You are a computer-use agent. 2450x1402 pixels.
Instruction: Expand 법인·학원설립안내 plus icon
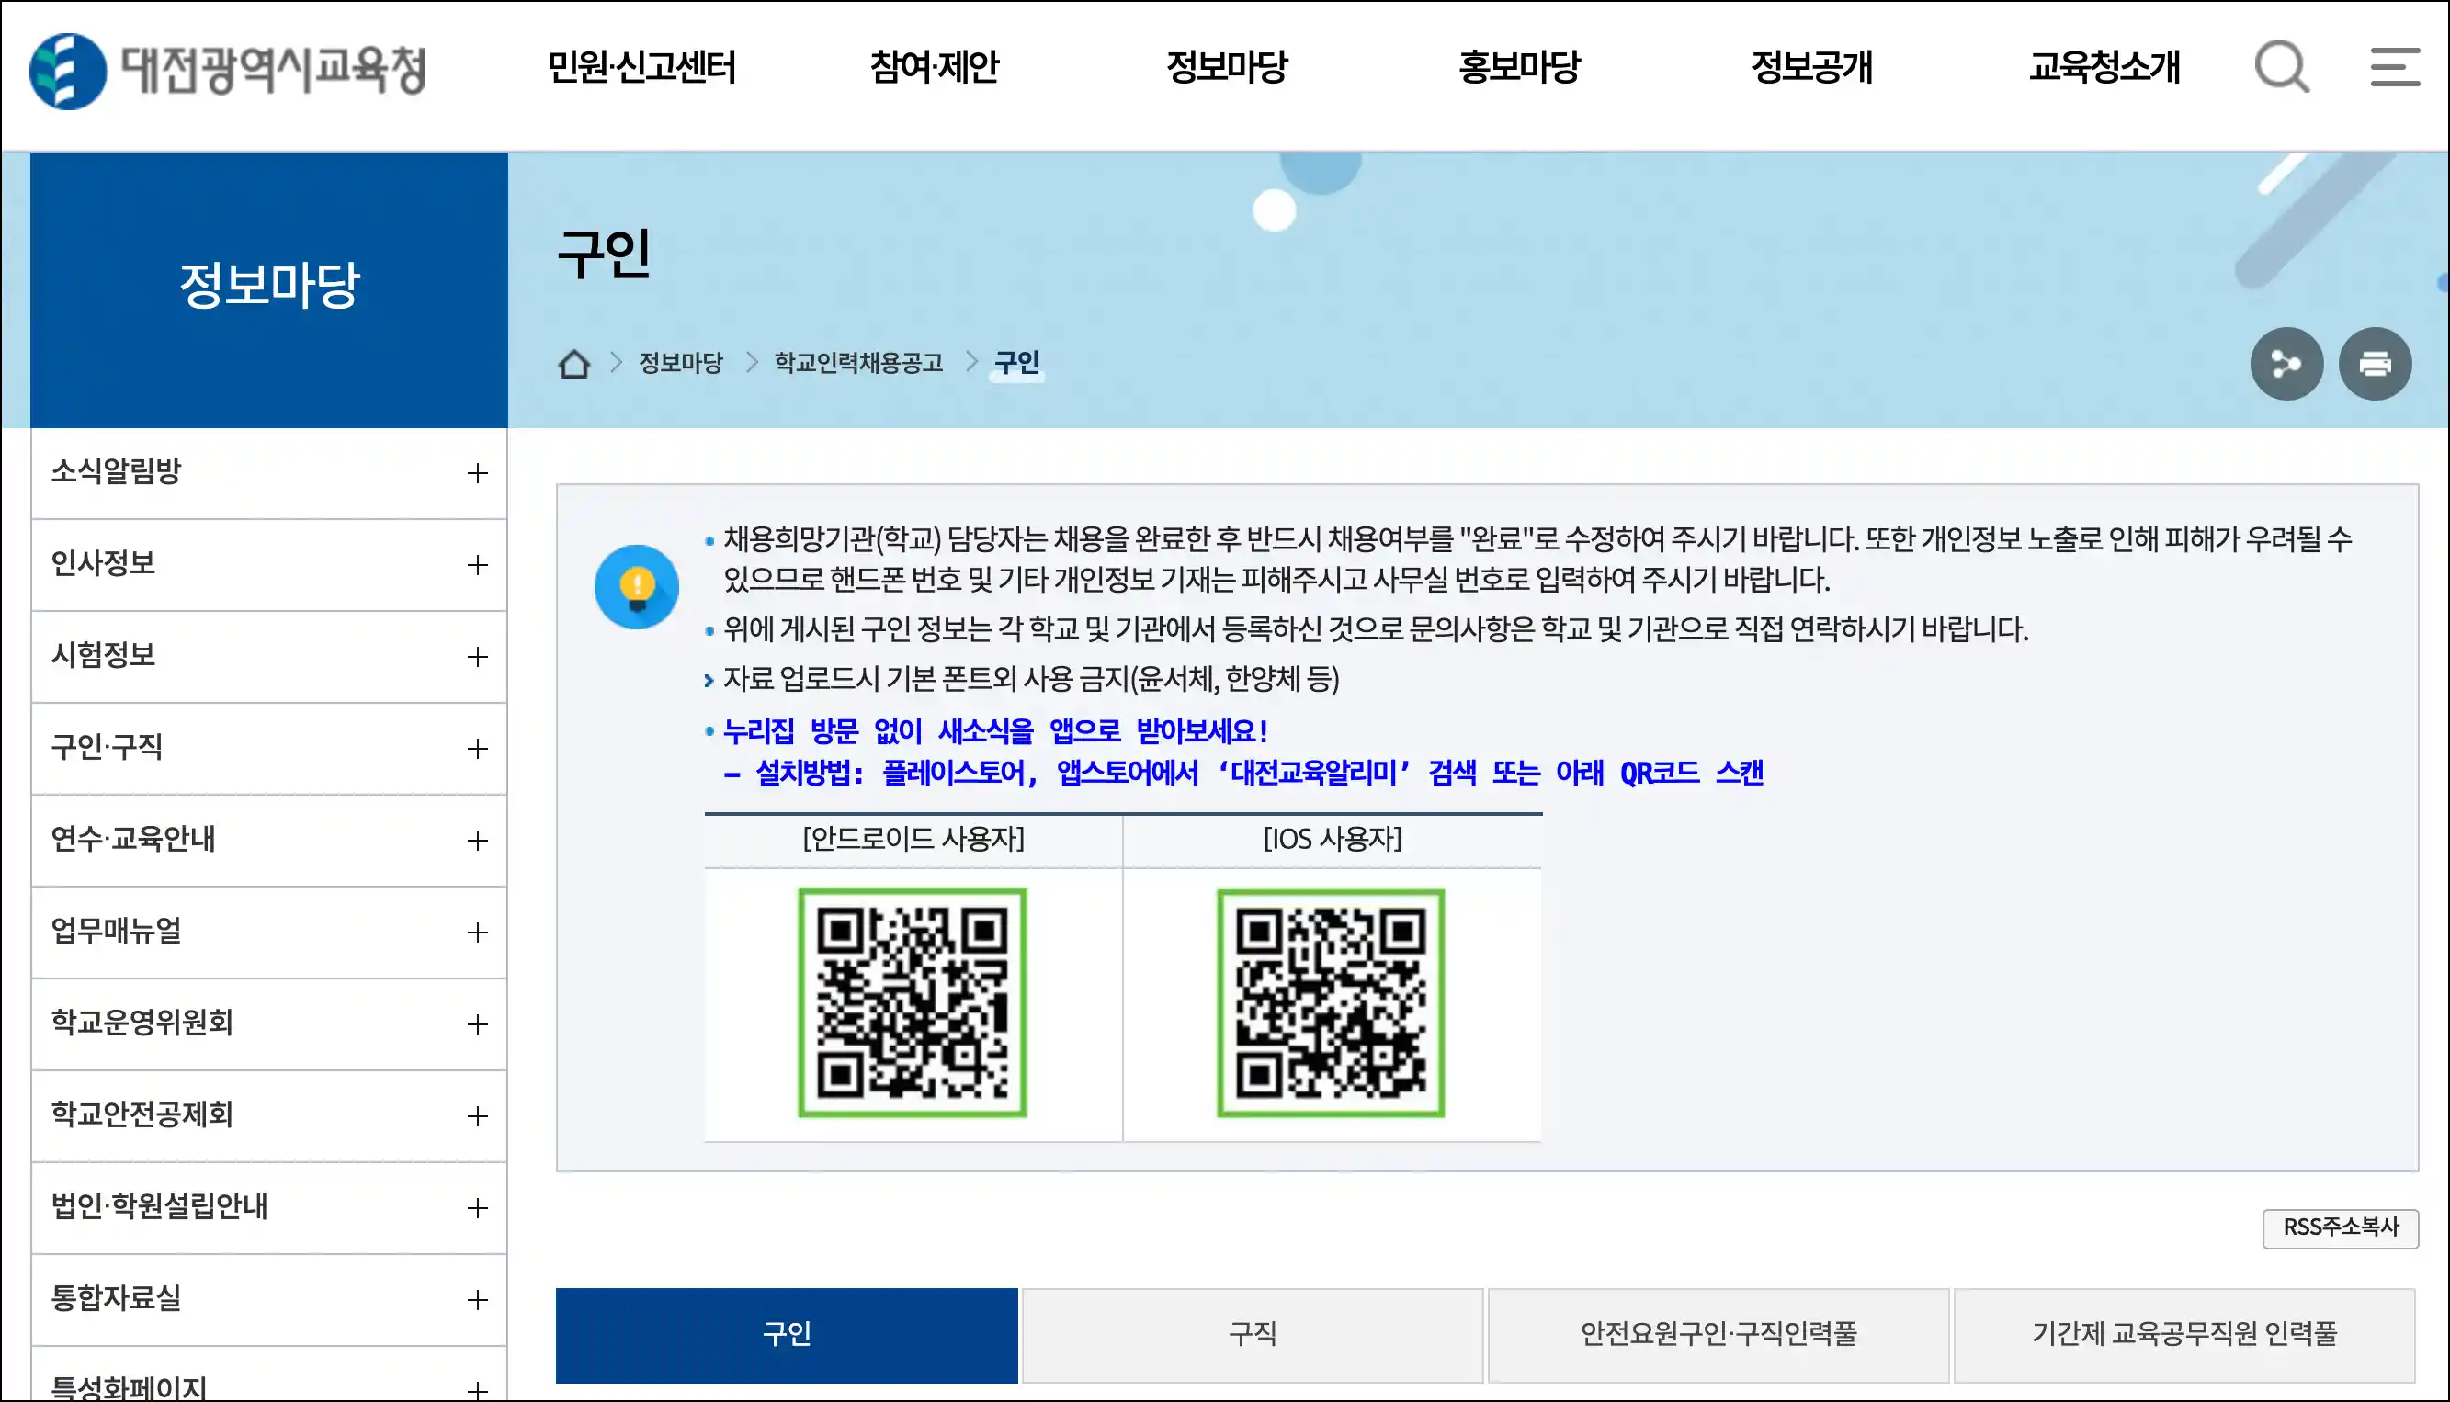(x=478, y=1207)
